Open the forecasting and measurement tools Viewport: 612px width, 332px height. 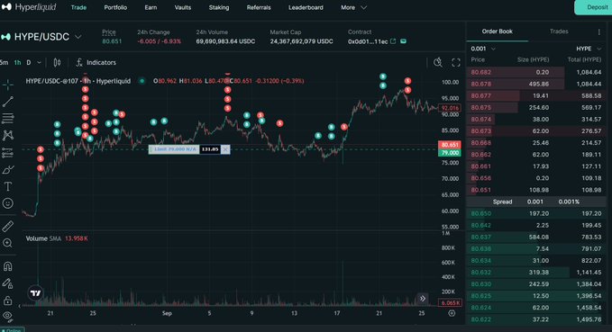pos(8,153)
